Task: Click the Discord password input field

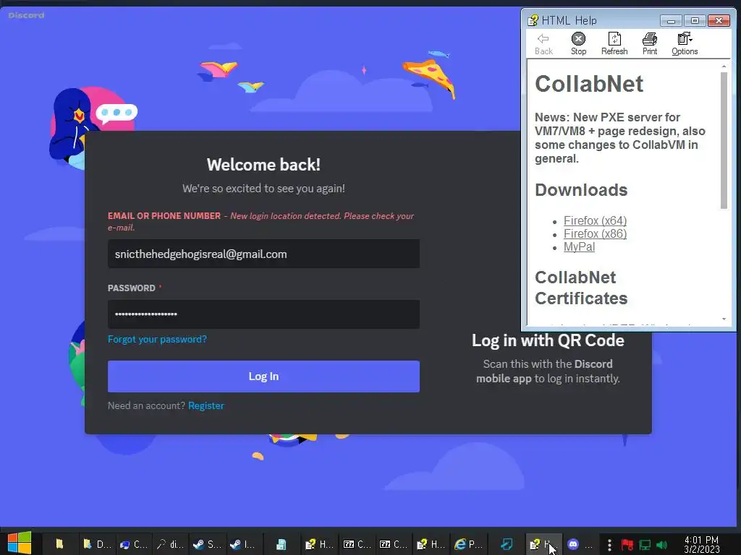Action: [x=263, y=314]
